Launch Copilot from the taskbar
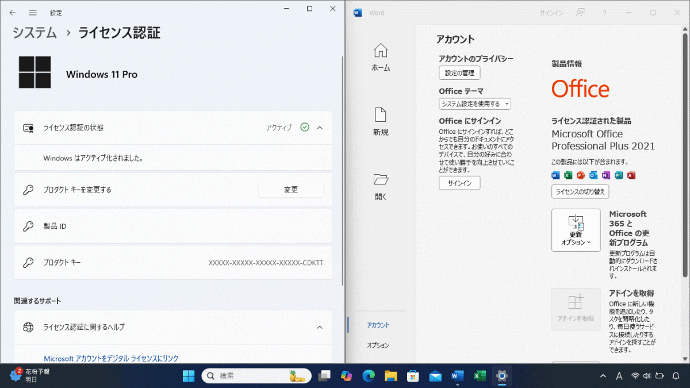Viewport: 690px width, 388px height. click(347, 376)
